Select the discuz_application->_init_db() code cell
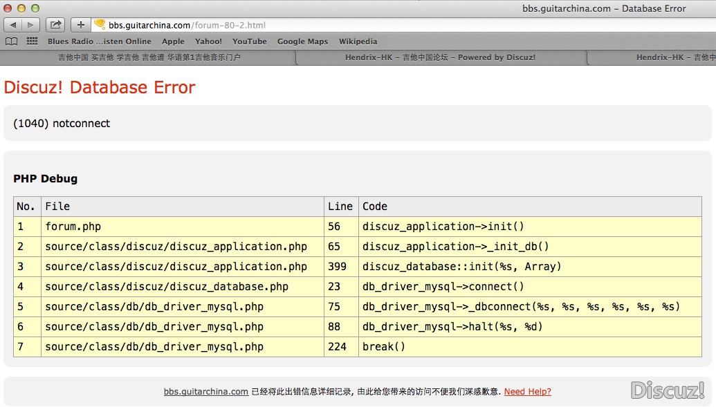Screen dimensions: 716x407 click(530, 247)
